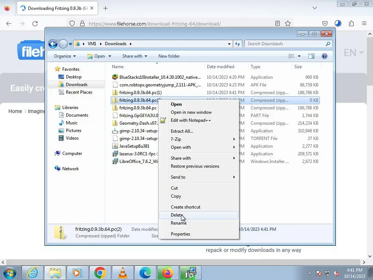The image size is (373, 280).
Task: Open a new Firefox tab with the plus button
Action: (105, 8)
